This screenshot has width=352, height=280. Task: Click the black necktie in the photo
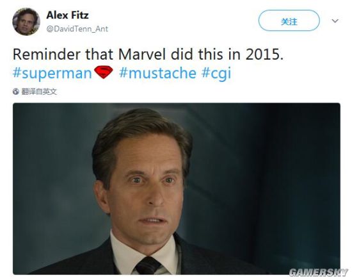(x=147, y=266)
